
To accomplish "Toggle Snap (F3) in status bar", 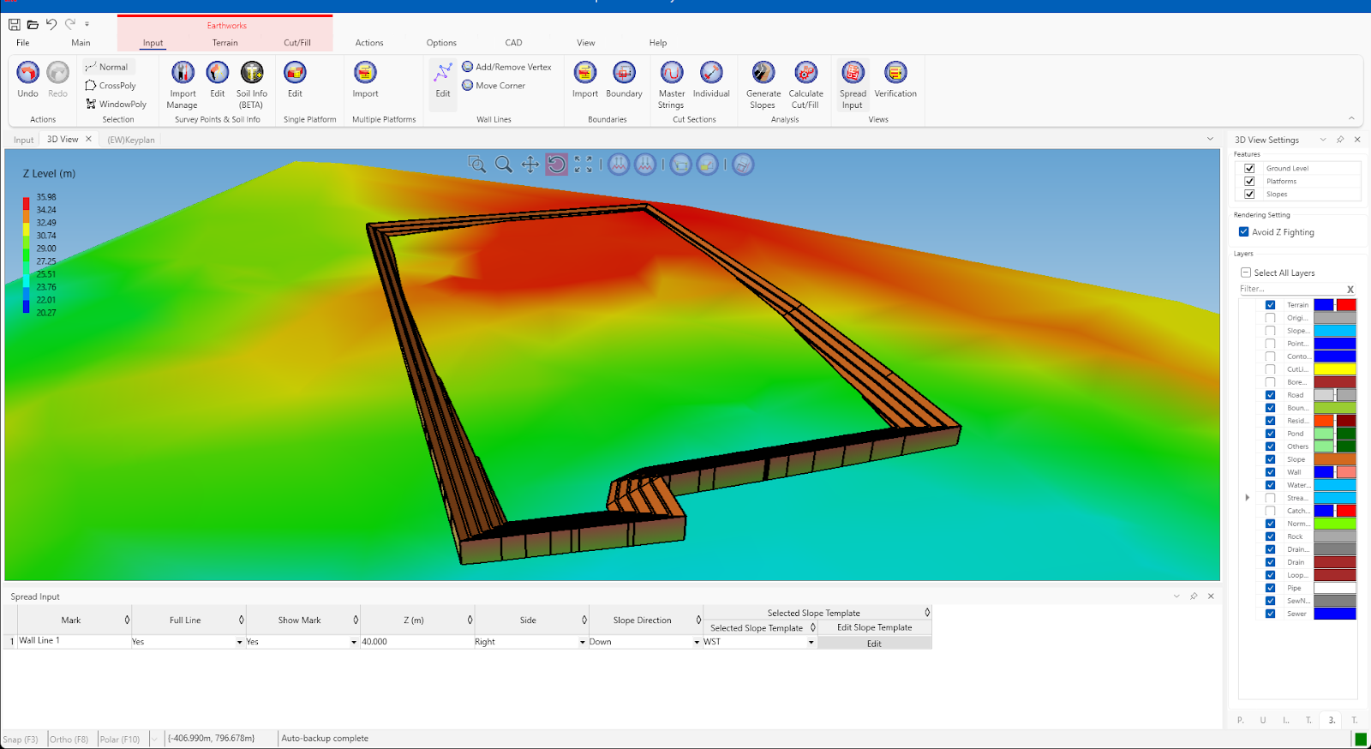I will click(21, 739).
